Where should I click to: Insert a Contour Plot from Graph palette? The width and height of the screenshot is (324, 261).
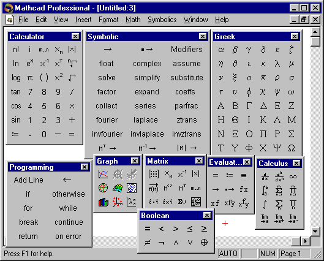pyautogui.click(x=132, y=188)
